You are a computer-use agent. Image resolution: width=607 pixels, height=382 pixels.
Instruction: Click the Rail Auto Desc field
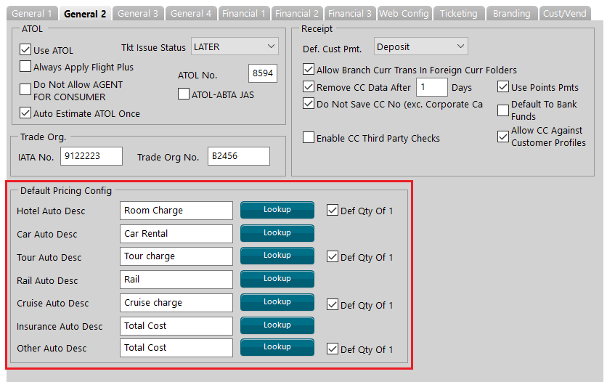(x=176, y=280)
